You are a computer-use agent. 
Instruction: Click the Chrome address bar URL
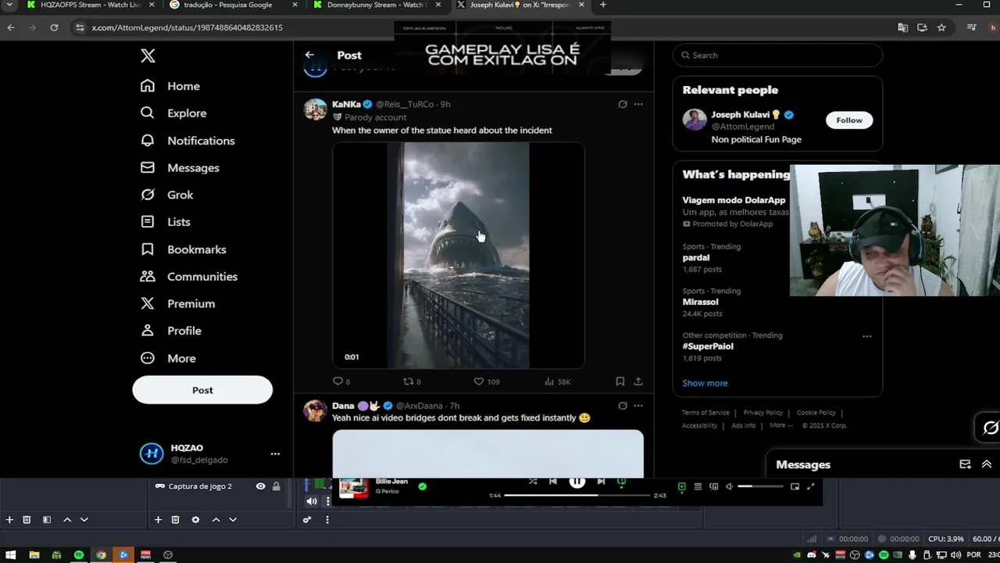point(187,27)
